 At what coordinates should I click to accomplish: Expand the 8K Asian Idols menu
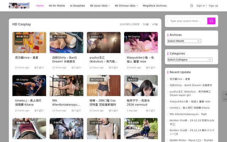pos(100,6)
